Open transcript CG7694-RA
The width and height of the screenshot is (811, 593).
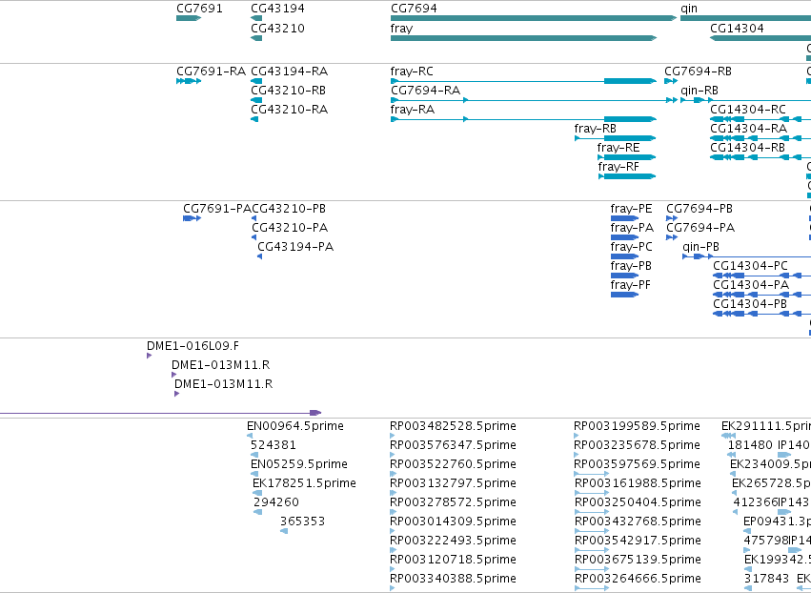coord(426,91)
